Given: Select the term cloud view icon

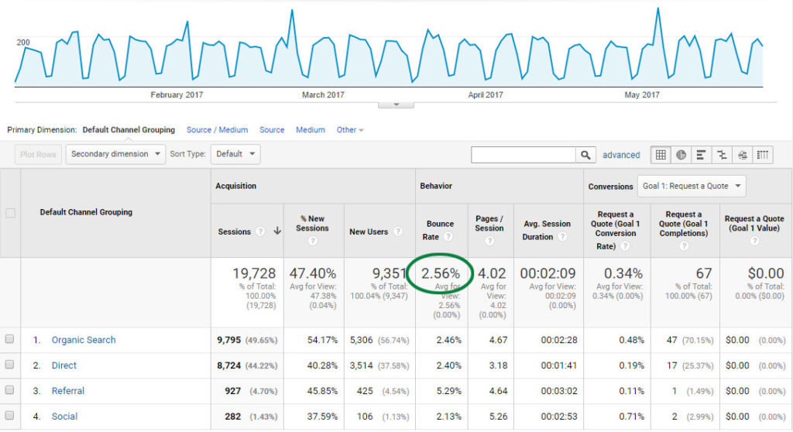Looking at the screenshot, I should point(743,155).
